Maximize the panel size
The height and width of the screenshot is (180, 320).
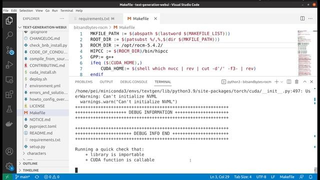(304, 81)
